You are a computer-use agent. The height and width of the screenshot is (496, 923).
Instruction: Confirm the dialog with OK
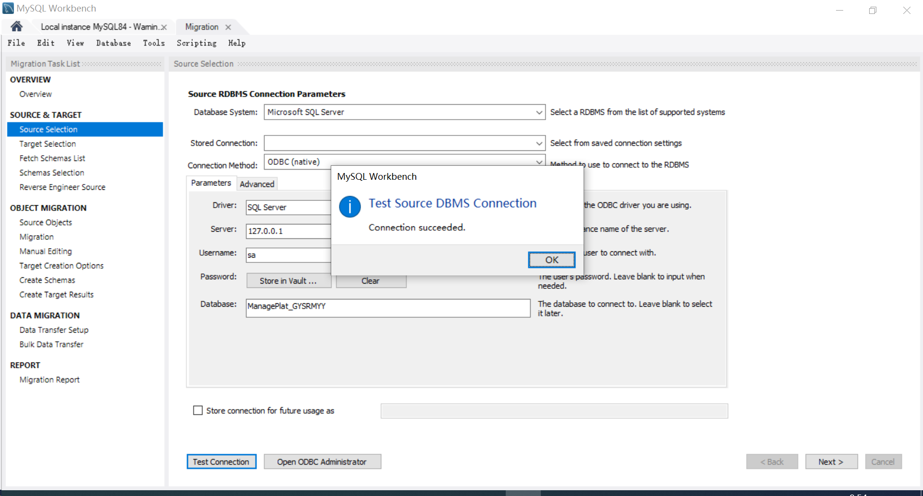(551, 260)
